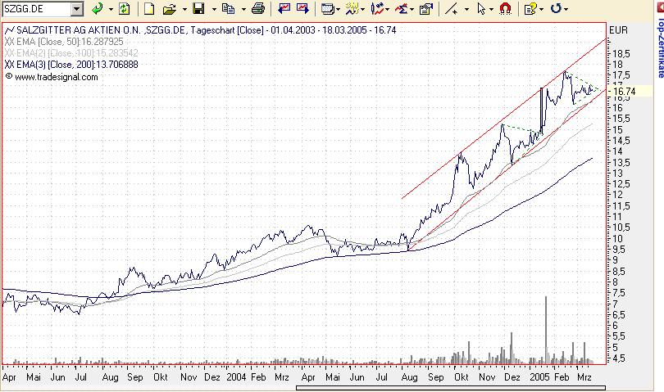This screenshot has width=664, height=392.
Task: Print the chart with printer icon
Action: tap(258, 8)
